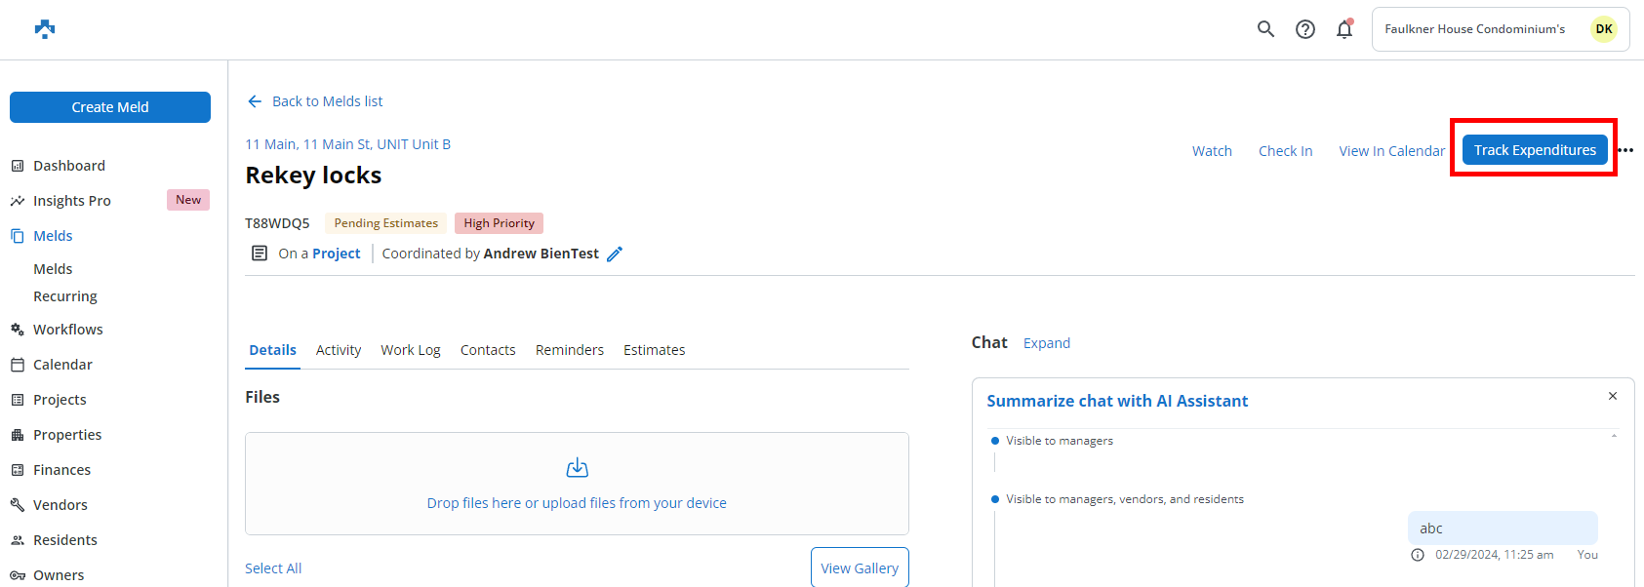Viewport: 1644px width, 587px height.
Task: Open the Estimates tab
Action: pos(654,350)
